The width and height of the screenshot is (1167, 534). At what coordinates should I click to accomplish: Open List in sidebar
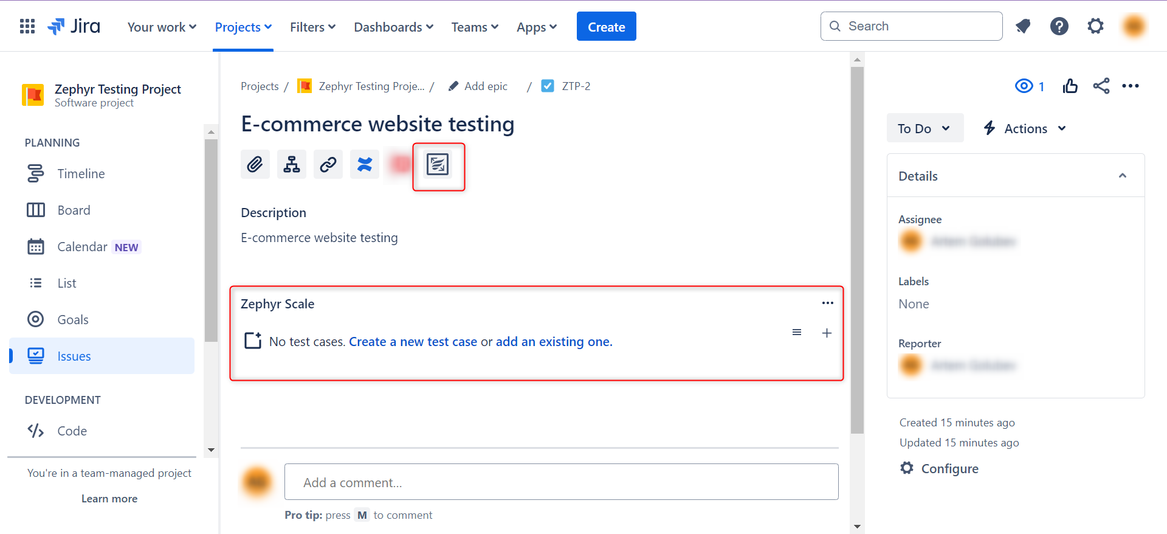pos(102,283)
